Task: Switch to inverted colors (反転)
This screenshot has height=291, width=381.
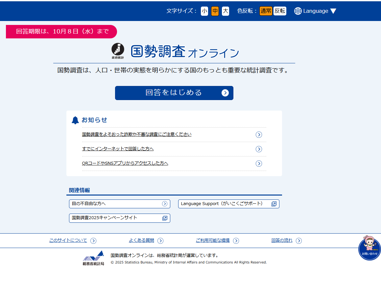Action: [280, 11]
